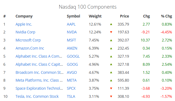The image size is (175, 101).
Task: Open the Meta Platforms company link
Action: point(39,81)
